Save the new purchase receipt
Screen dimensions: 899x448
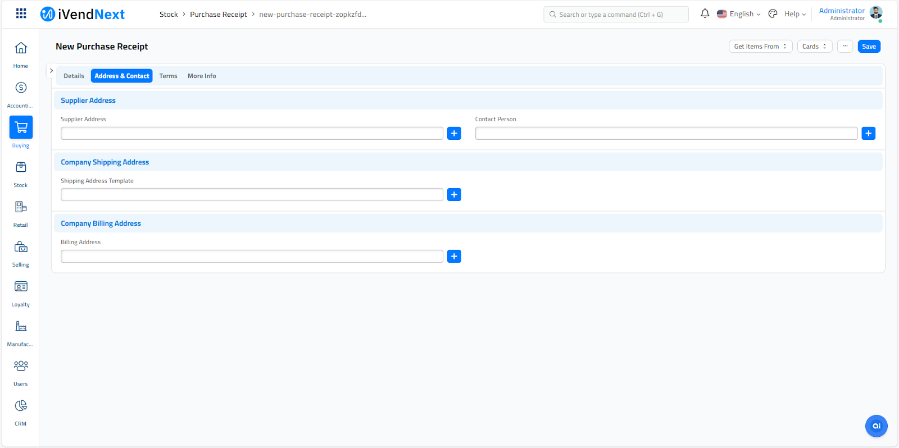point(869,47)
